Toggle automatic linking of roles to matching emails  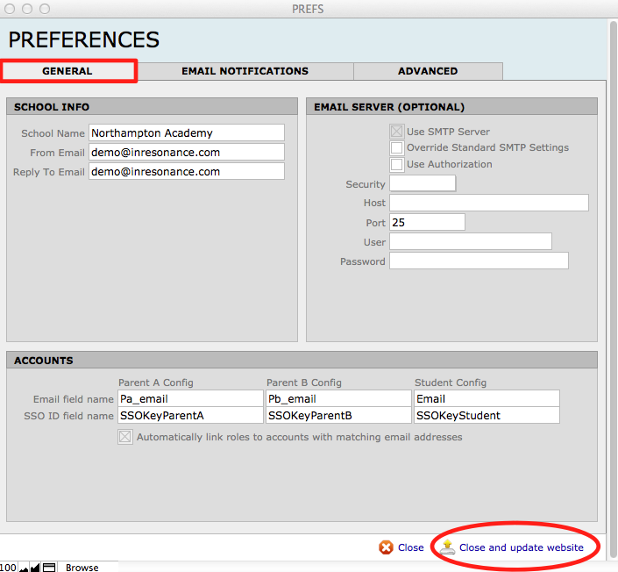coord(125,437)
